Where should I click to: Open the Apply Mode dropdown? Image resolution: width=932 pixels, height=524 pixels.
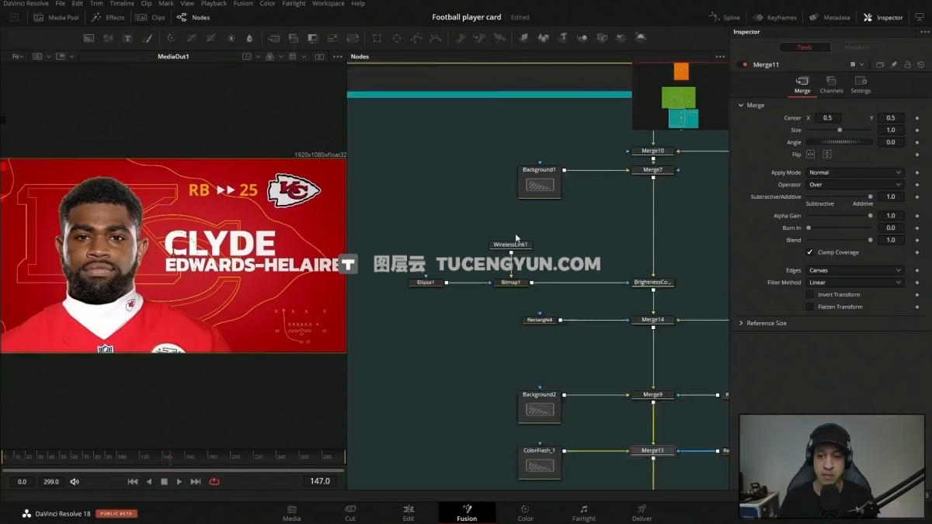[854, 172]
